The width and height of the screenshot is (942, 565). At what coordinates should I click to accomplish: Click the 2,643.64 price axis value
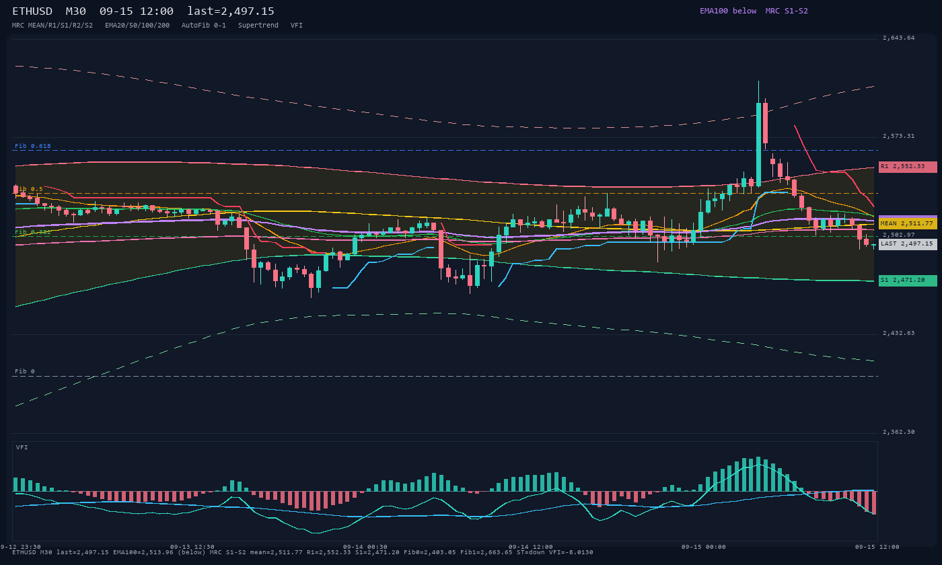pyautogui.click(x=899, y=38)
